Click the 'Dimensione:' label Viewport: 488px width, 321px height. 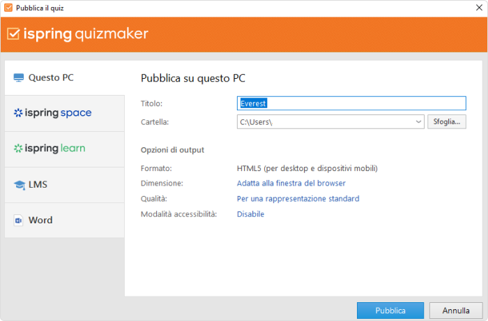coord(162,184)
